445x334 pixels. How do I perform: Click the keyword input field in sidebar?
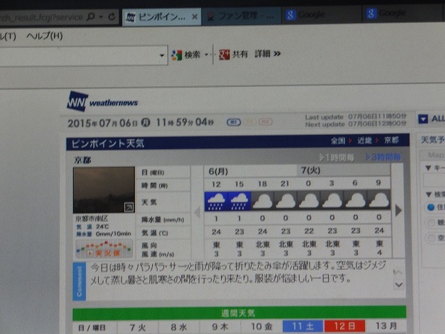434,180
